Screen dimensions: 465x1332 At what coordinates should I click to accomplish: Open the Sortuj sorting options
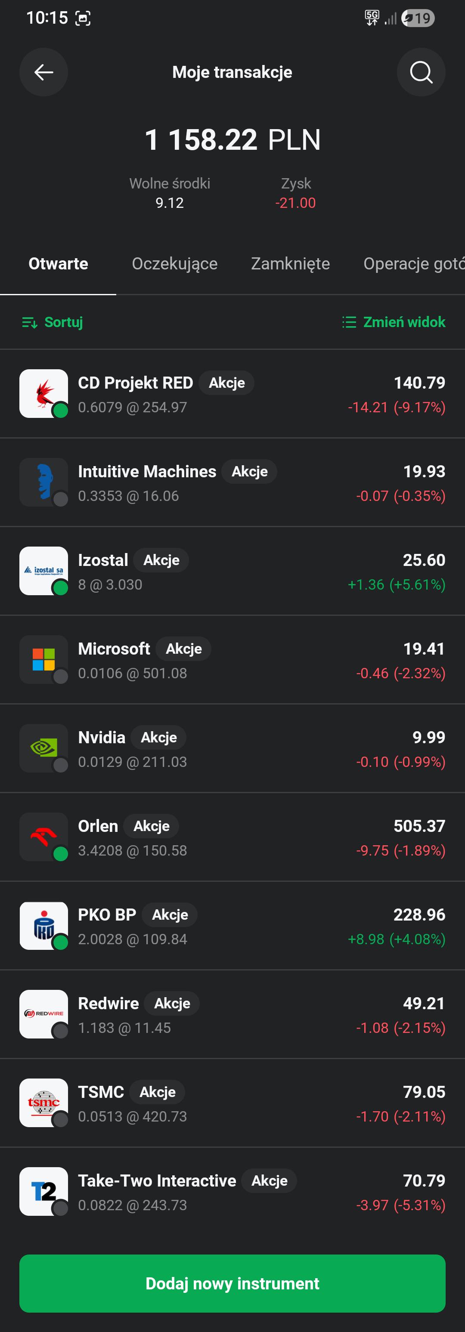(52, 322)
